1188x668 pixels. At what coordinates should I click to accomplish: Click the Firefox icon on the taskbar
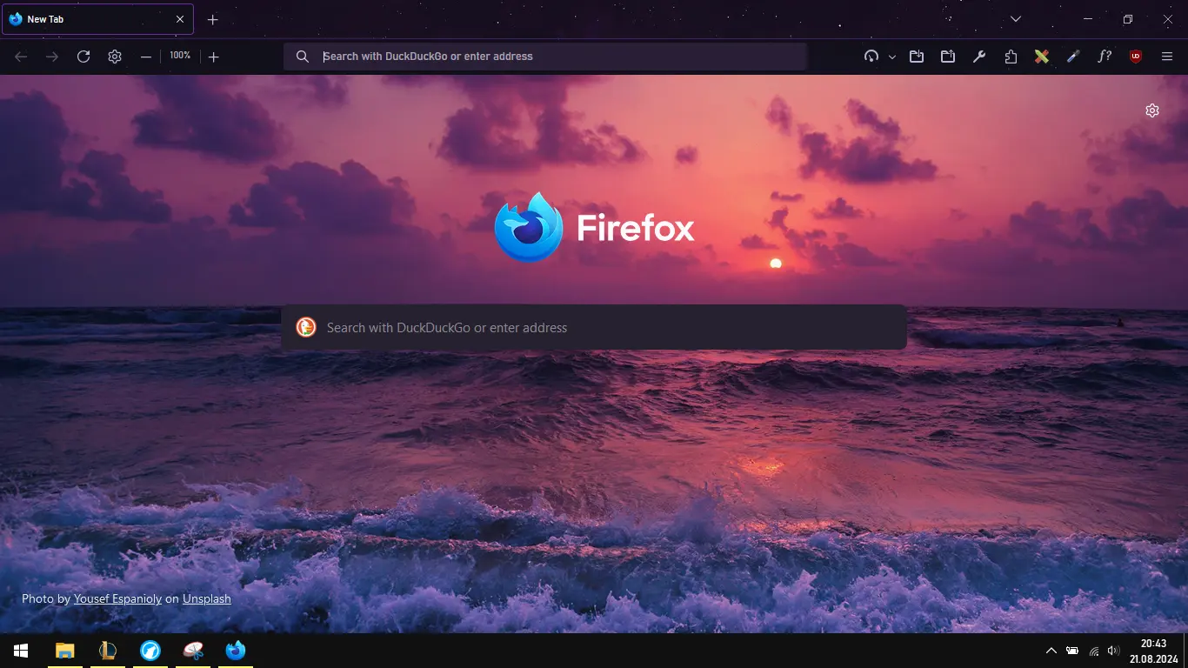click(x=236, y=651)
